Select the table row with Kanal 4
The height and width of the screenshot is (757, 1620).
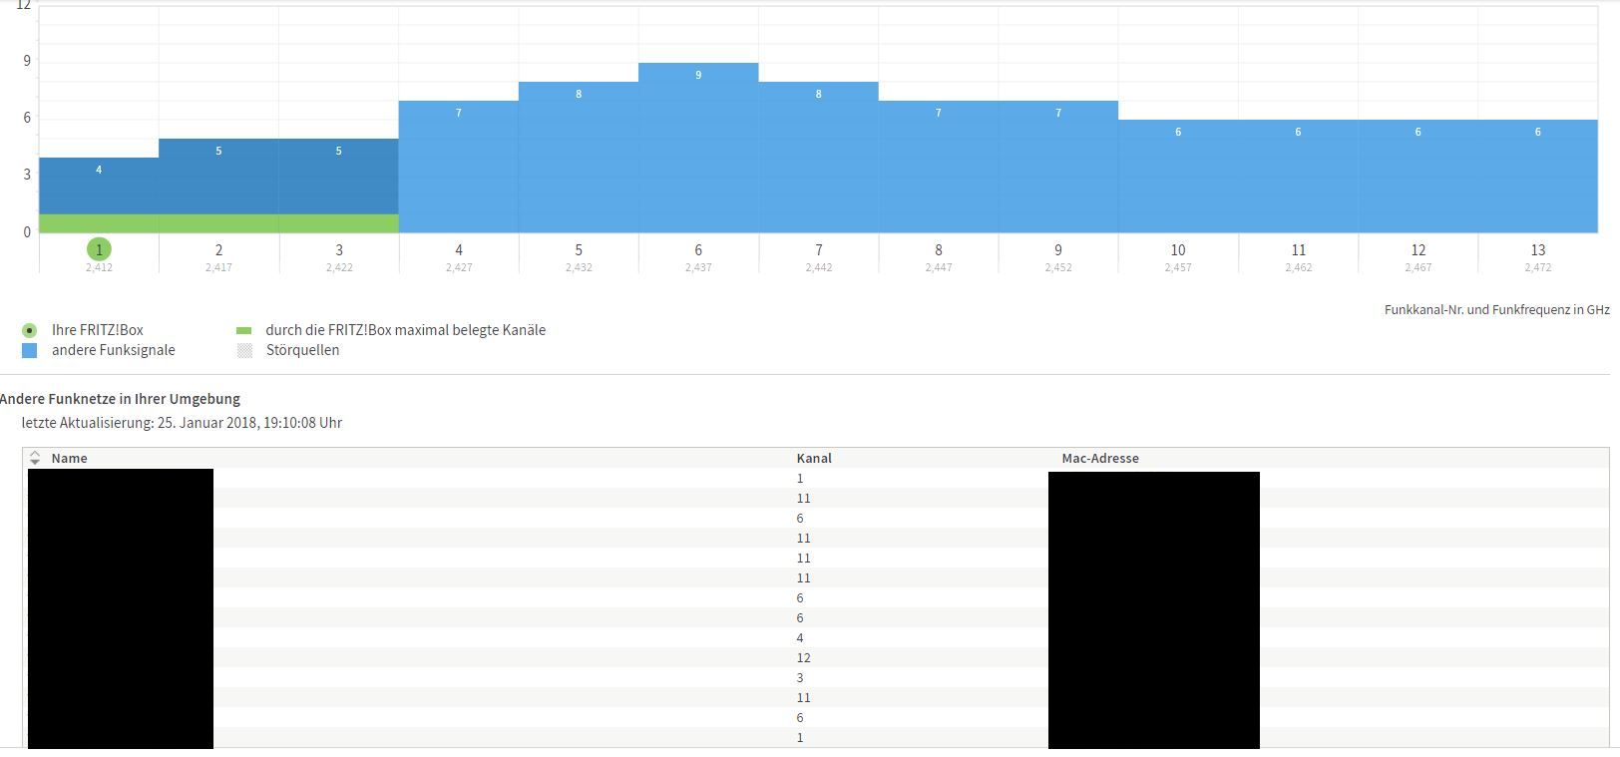800,637
